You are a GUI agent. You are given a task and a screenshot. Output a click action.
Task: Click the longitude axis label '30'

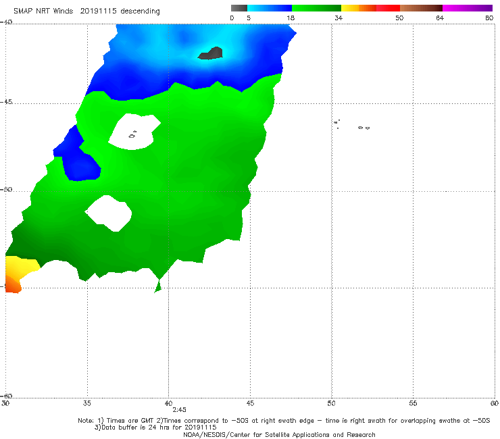[x=5, y=403]
